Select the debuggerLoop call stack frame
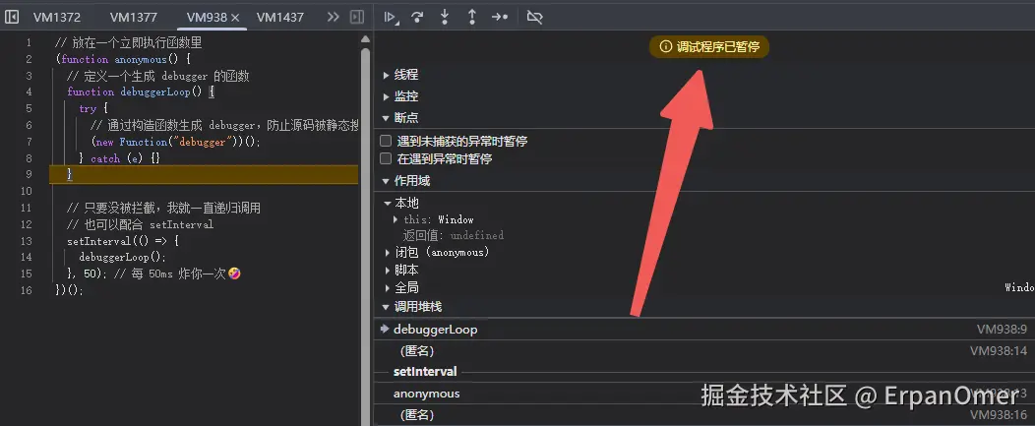This screenshot has width=1035, height=426. (703, 329)
